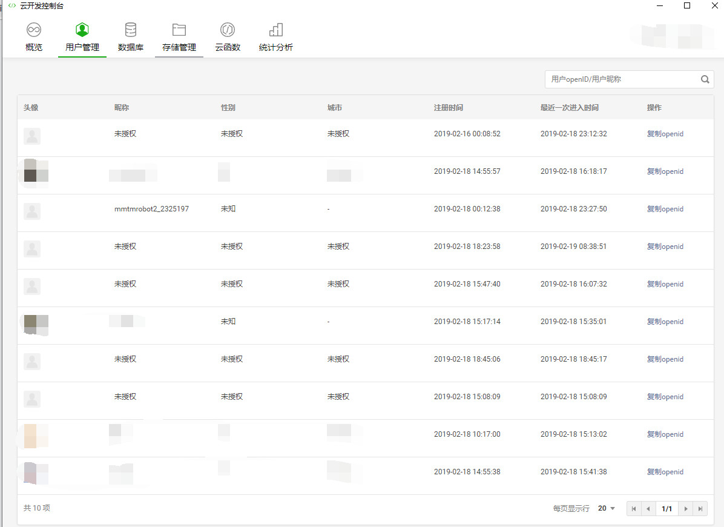
Task: Click avatar in row registered 2019-02-18 10:17:00
Action: coord(36,436)
